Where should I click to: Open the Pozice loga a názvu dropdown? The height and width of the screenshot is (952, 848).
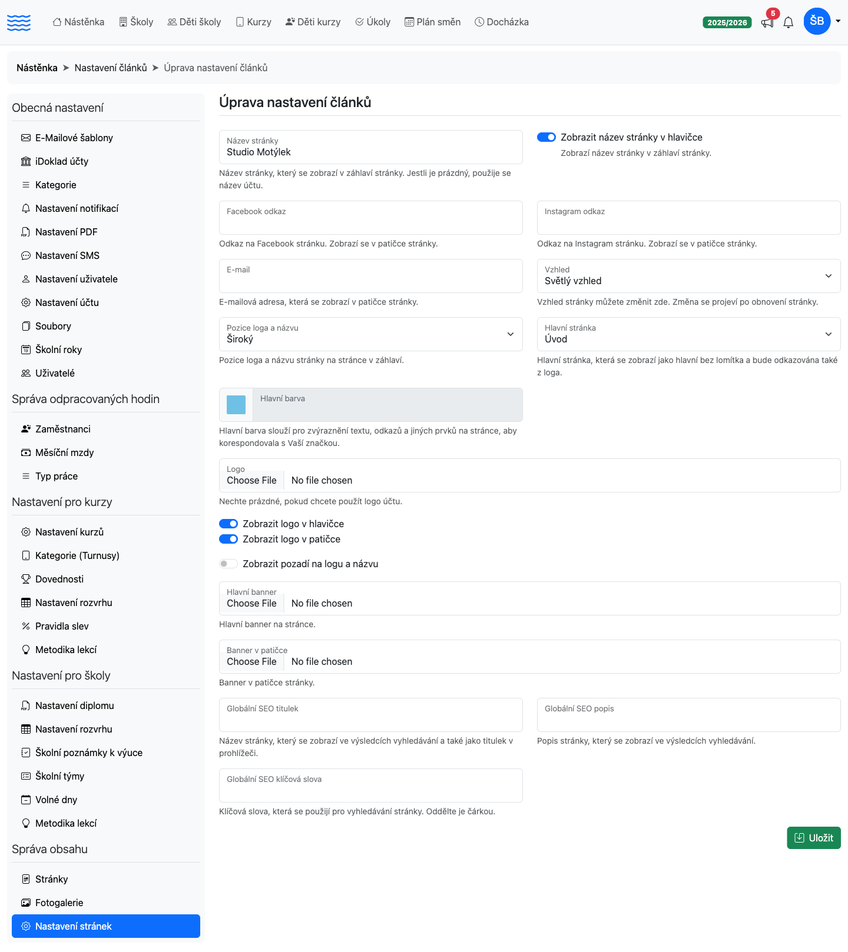point(370,334)
